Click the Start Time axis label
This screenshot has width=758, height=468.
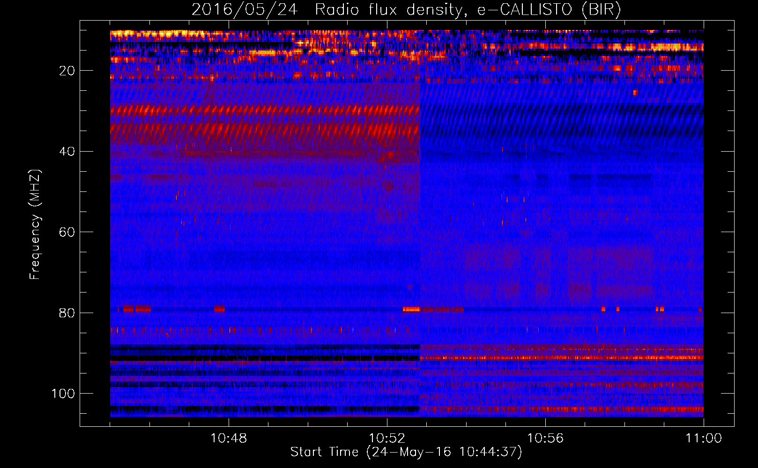tap(406, 452)
